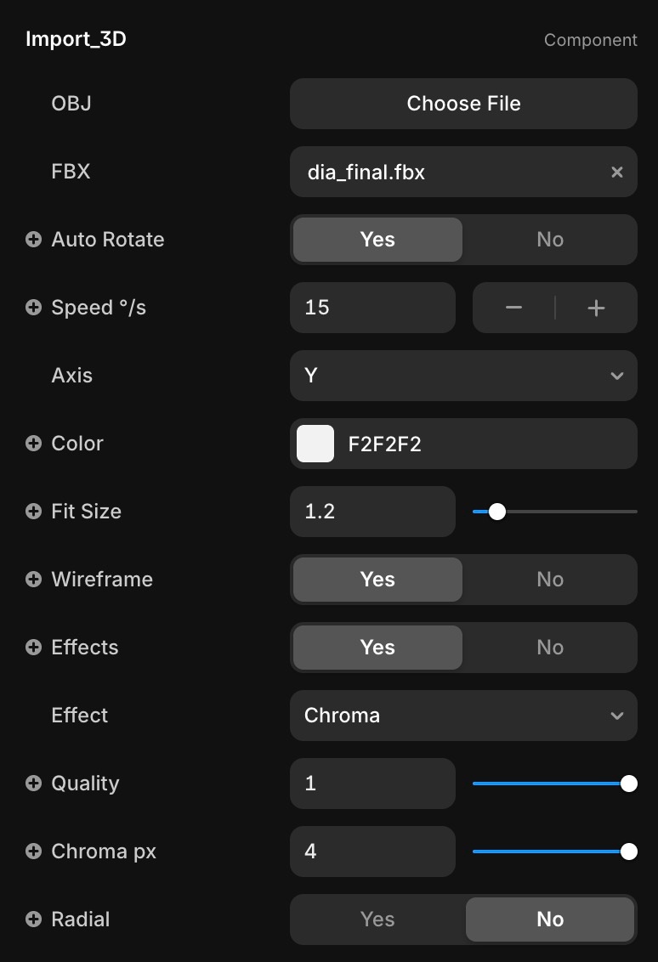Click the plus icon beside Quality
Image resolution: width=658 pixels, height=962 pixels.
click(33, 784)
